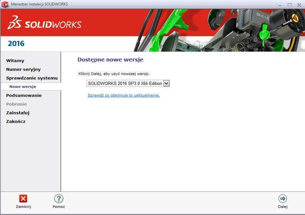Select the Nowe wersje step
Viewport: 305px width, 215px height.
click(x=23, y=86)
